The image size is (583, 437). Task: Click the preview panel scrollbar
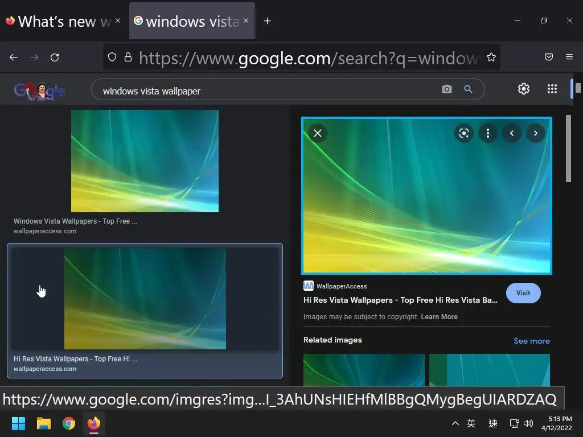pyautogui.click(x=568, y=149)
